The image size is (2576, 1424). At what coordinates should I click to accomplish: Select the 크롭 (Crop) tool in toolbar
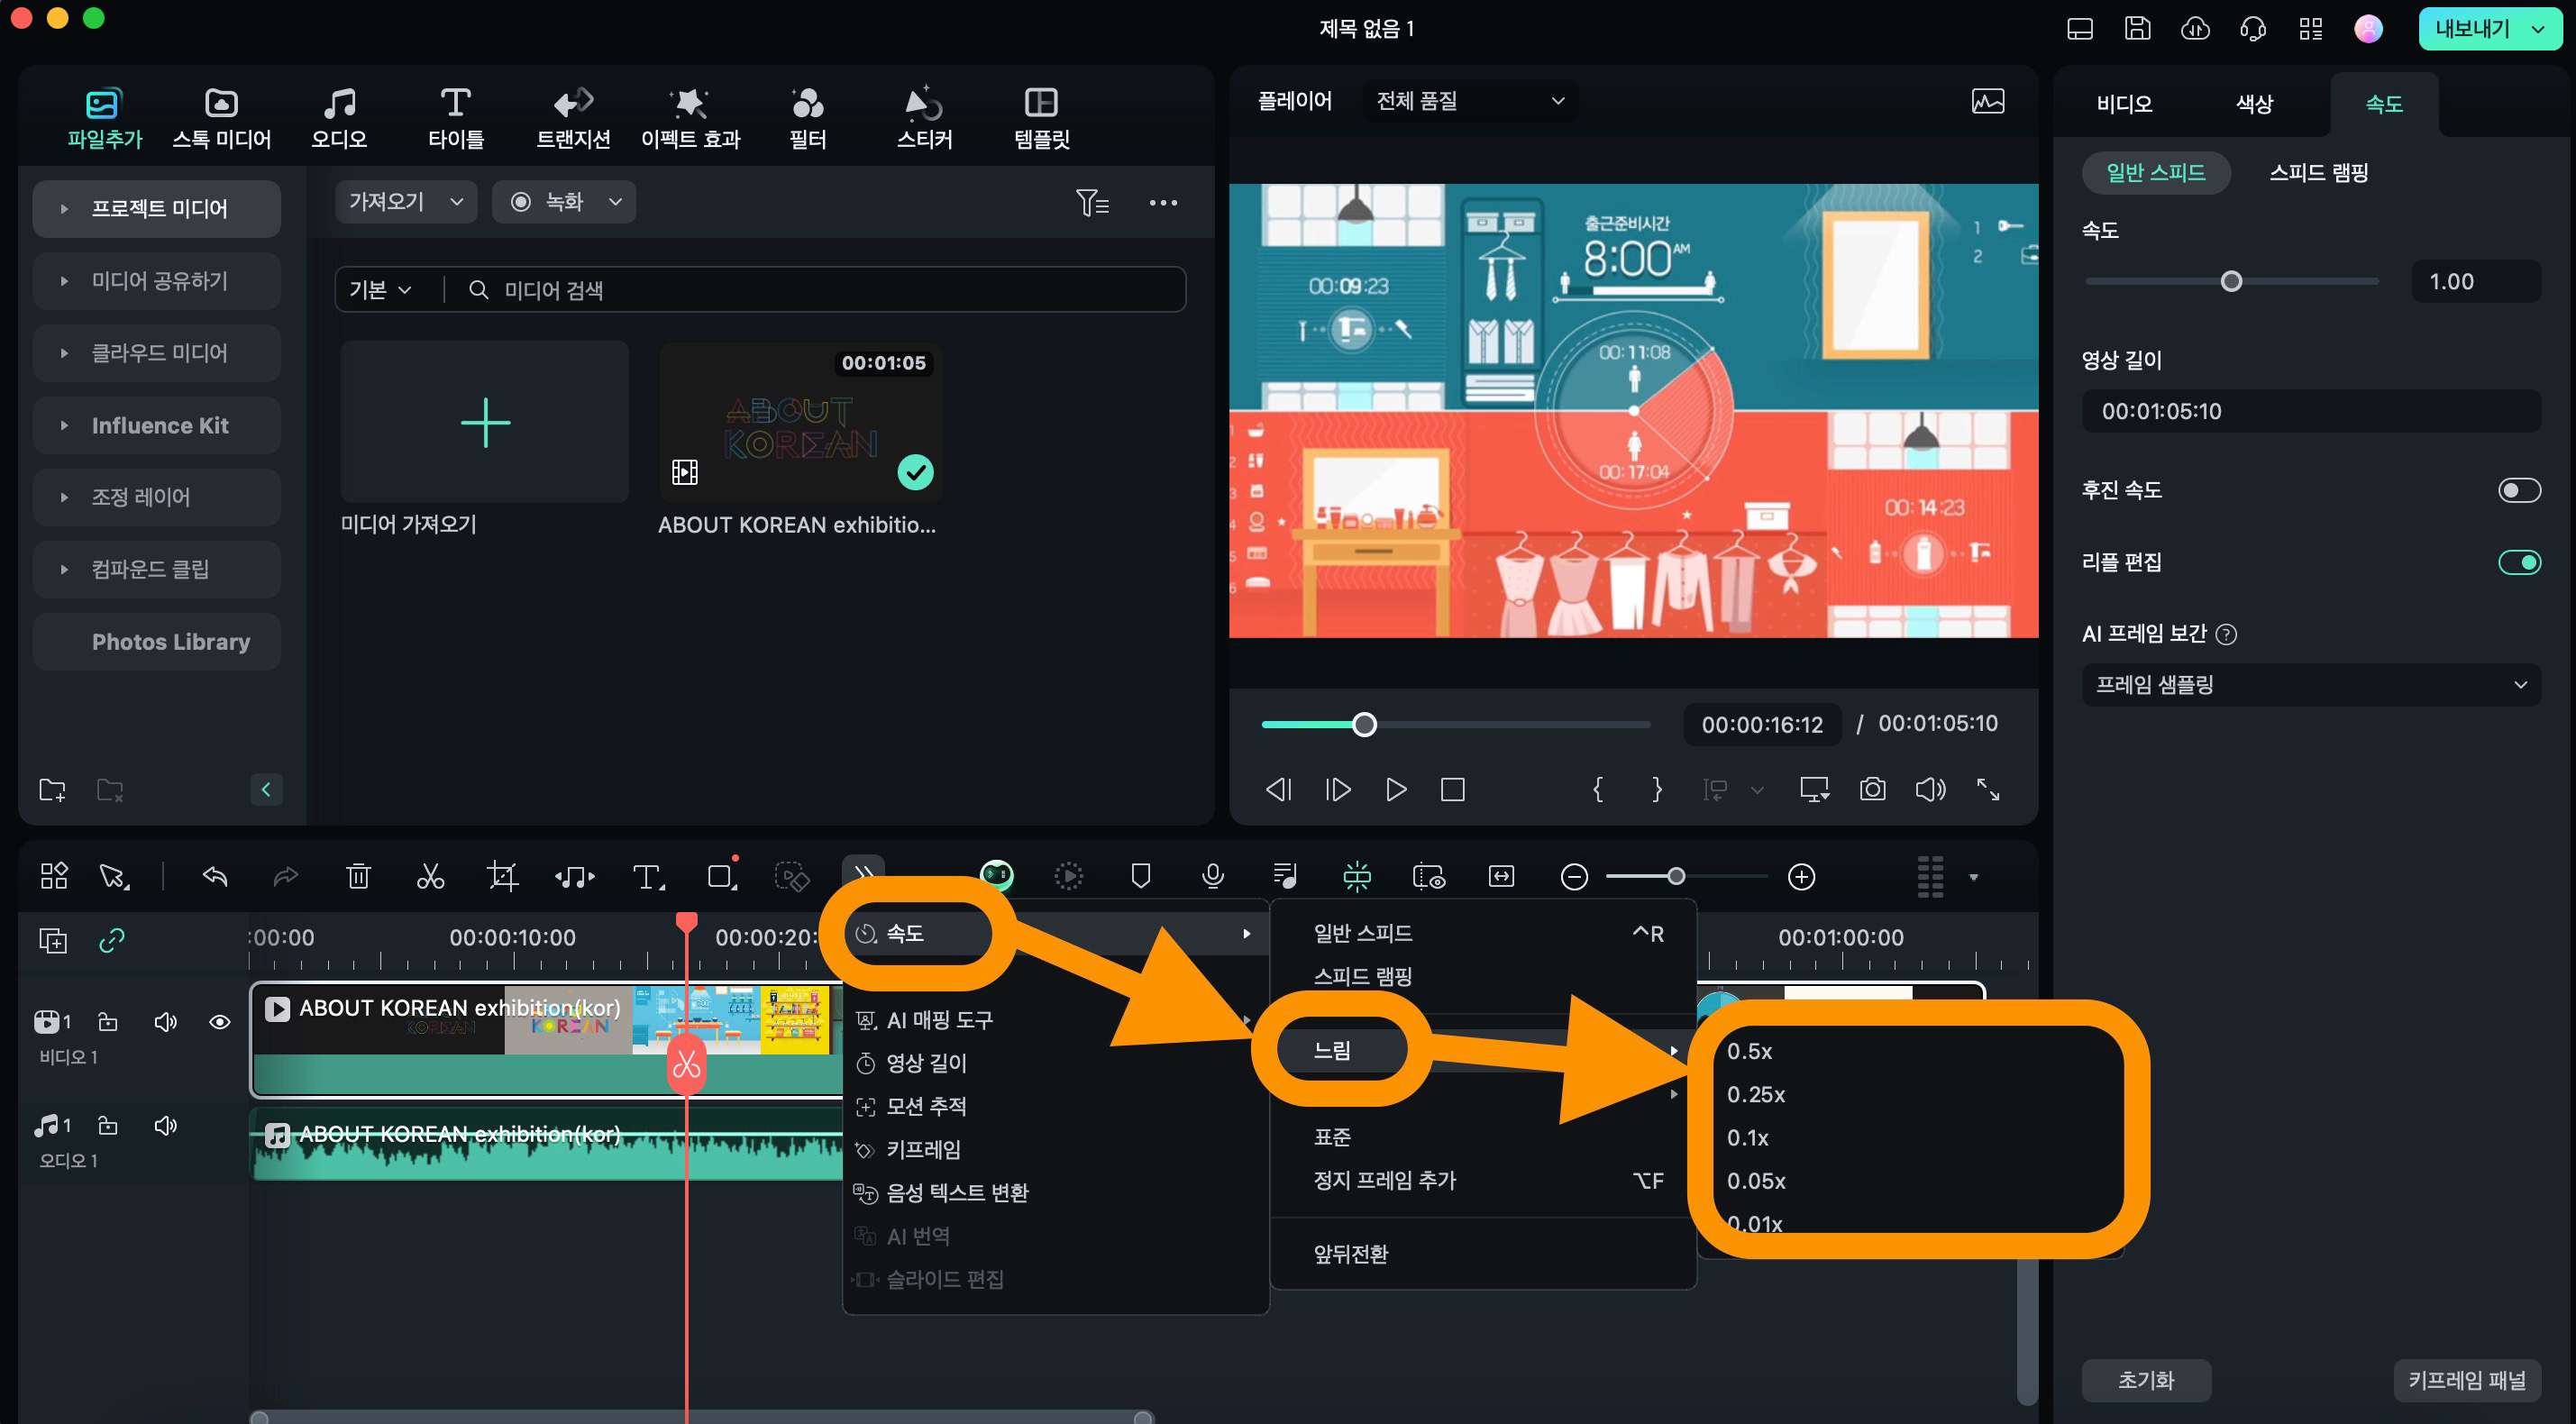pos(503,875)
